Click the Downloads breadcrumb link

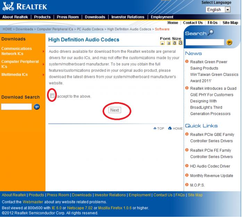[x=24, y=29]
